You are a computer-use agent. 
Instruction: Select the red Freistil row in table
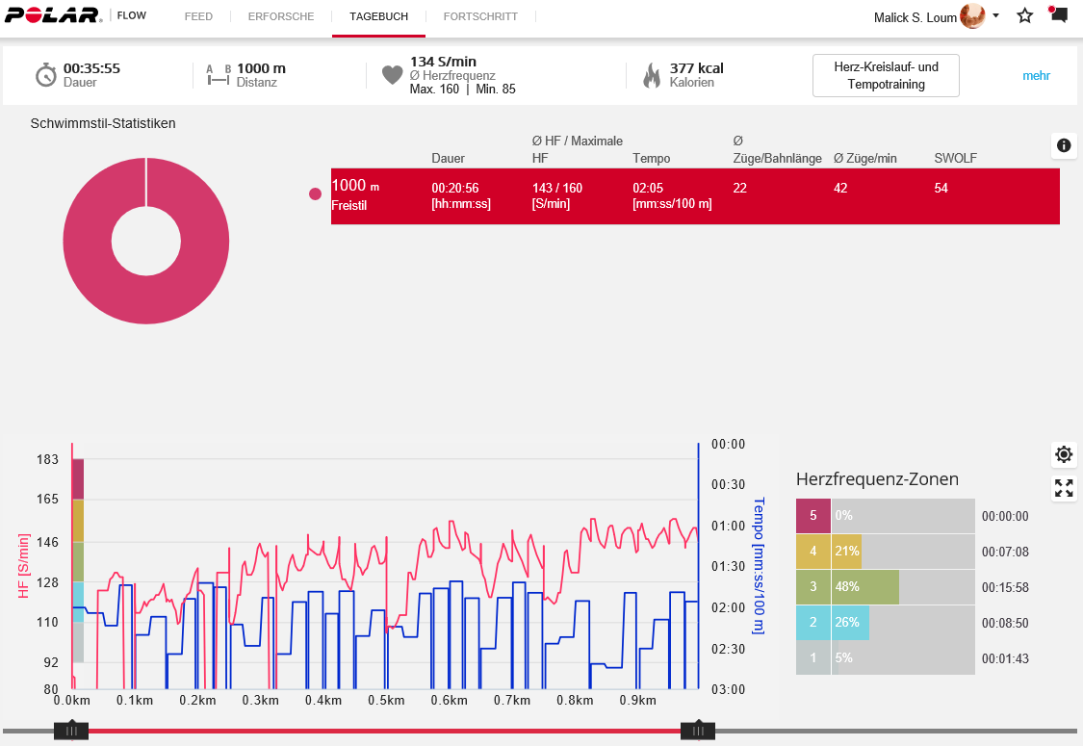(694, 196)
